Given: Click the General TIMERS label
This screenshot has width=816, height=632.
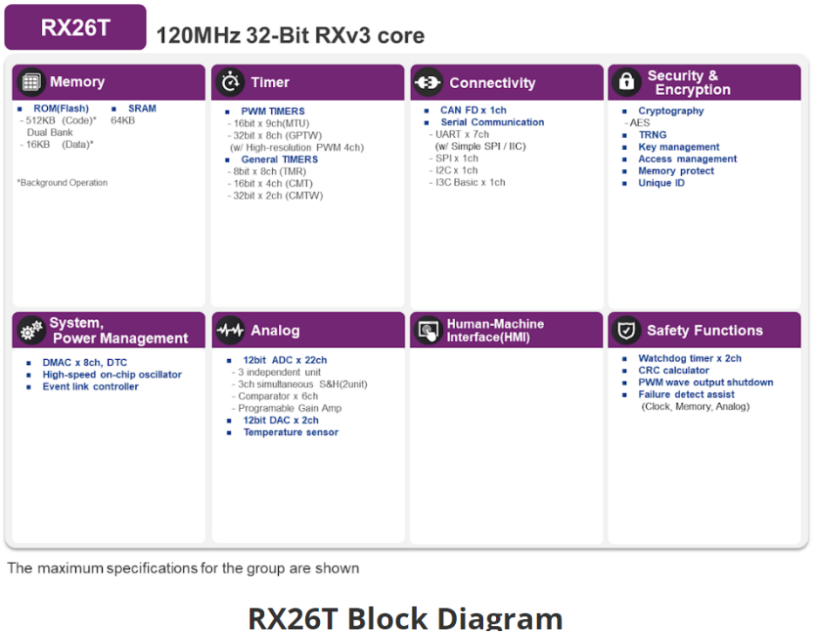Looking at the screenshot, I should click(280, 160).
